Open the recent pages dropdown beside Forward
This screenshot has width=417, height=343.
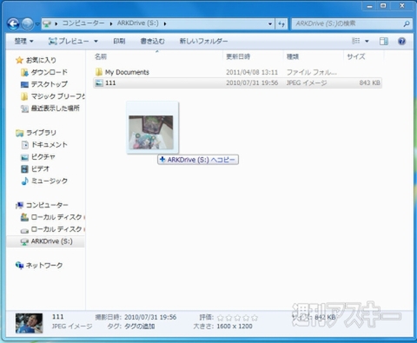pos(37,24)
